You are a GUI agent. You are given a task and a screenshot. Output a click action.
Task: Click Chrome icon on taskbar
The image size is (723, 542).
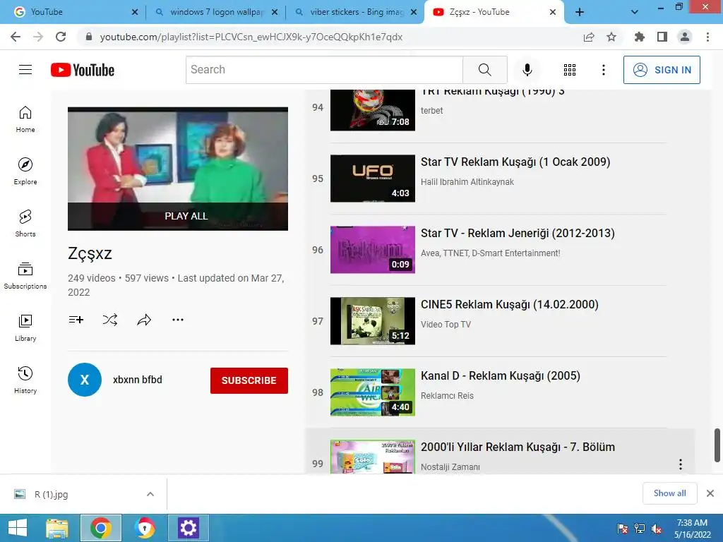(100, 528)
